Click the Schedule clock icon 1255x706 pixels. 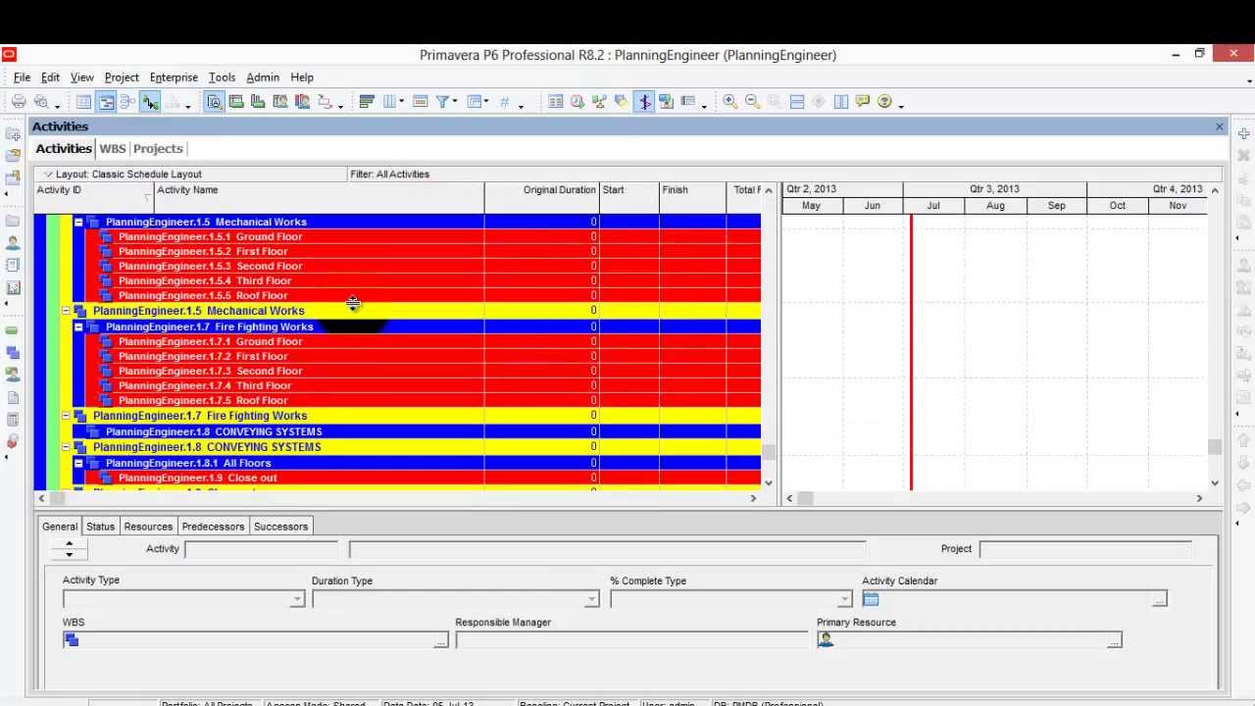pyautogui.click(x=577, y=101)
